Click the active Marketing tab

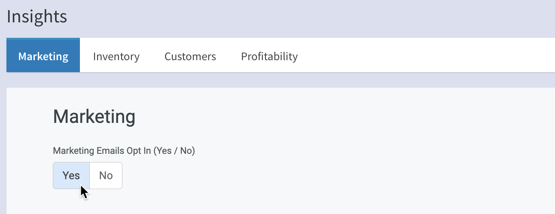click(43, 56)
